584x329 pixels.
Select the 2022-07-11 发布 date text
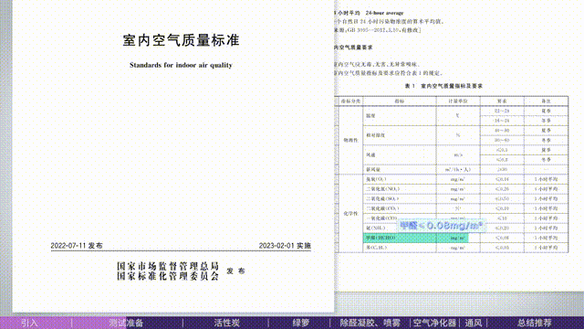(77, 246)
